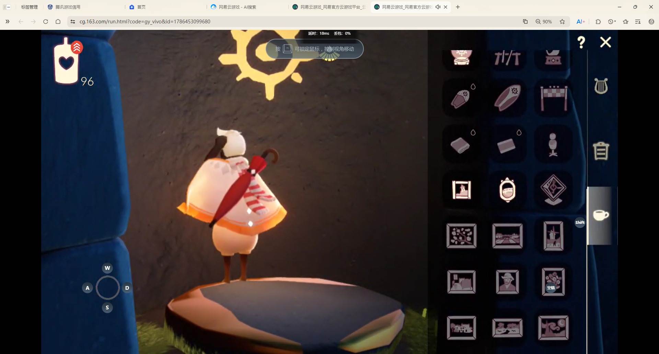The height and width of the screenshot is (354, 659).
Task: Open 标签管理 tab manager
Action: (30, 7)
